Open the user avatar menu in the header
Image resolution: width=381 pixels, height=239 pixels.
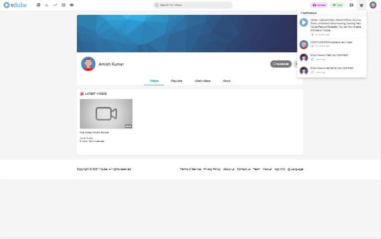tap(373, 5)
